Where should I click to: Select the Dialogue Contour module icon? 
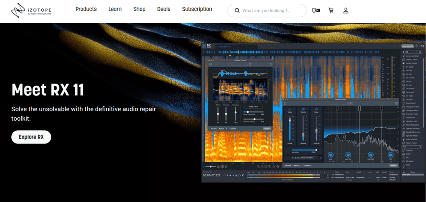click(x=404, y=107)
